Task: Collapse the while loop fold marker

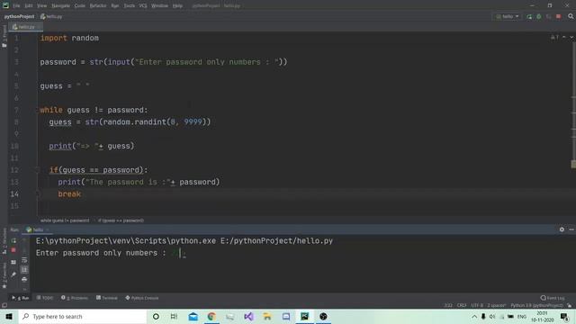Action: 37,110
